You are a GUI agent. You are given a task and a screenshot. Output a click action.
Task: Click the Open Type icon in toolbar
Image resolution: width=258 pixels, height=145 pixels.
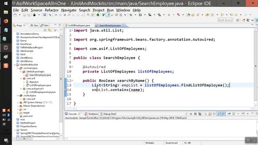point(189,15)
